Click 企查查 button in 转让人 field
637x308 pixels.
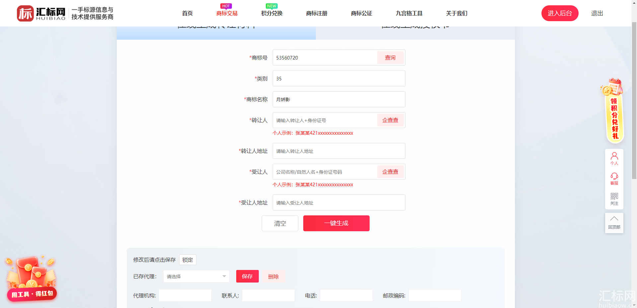point(390,120)
